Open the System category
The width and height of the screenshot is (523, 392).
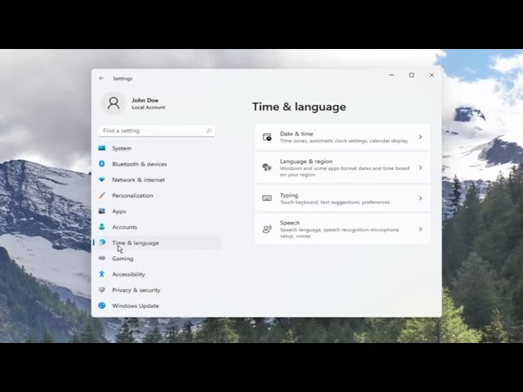point(157,148)
